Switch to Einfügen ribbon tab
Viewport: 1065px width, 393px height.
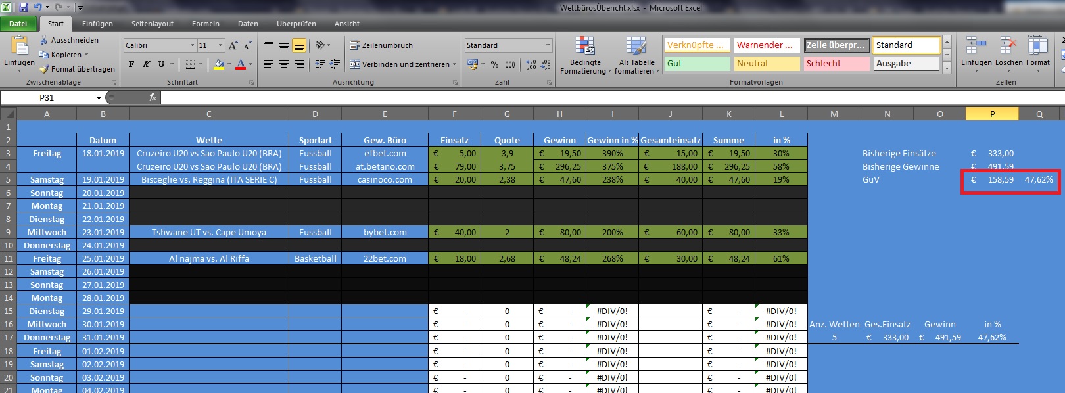[x=97, y=24]
